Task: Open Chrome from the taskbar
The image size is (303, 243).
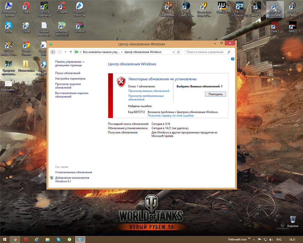Action: (15, 239)
